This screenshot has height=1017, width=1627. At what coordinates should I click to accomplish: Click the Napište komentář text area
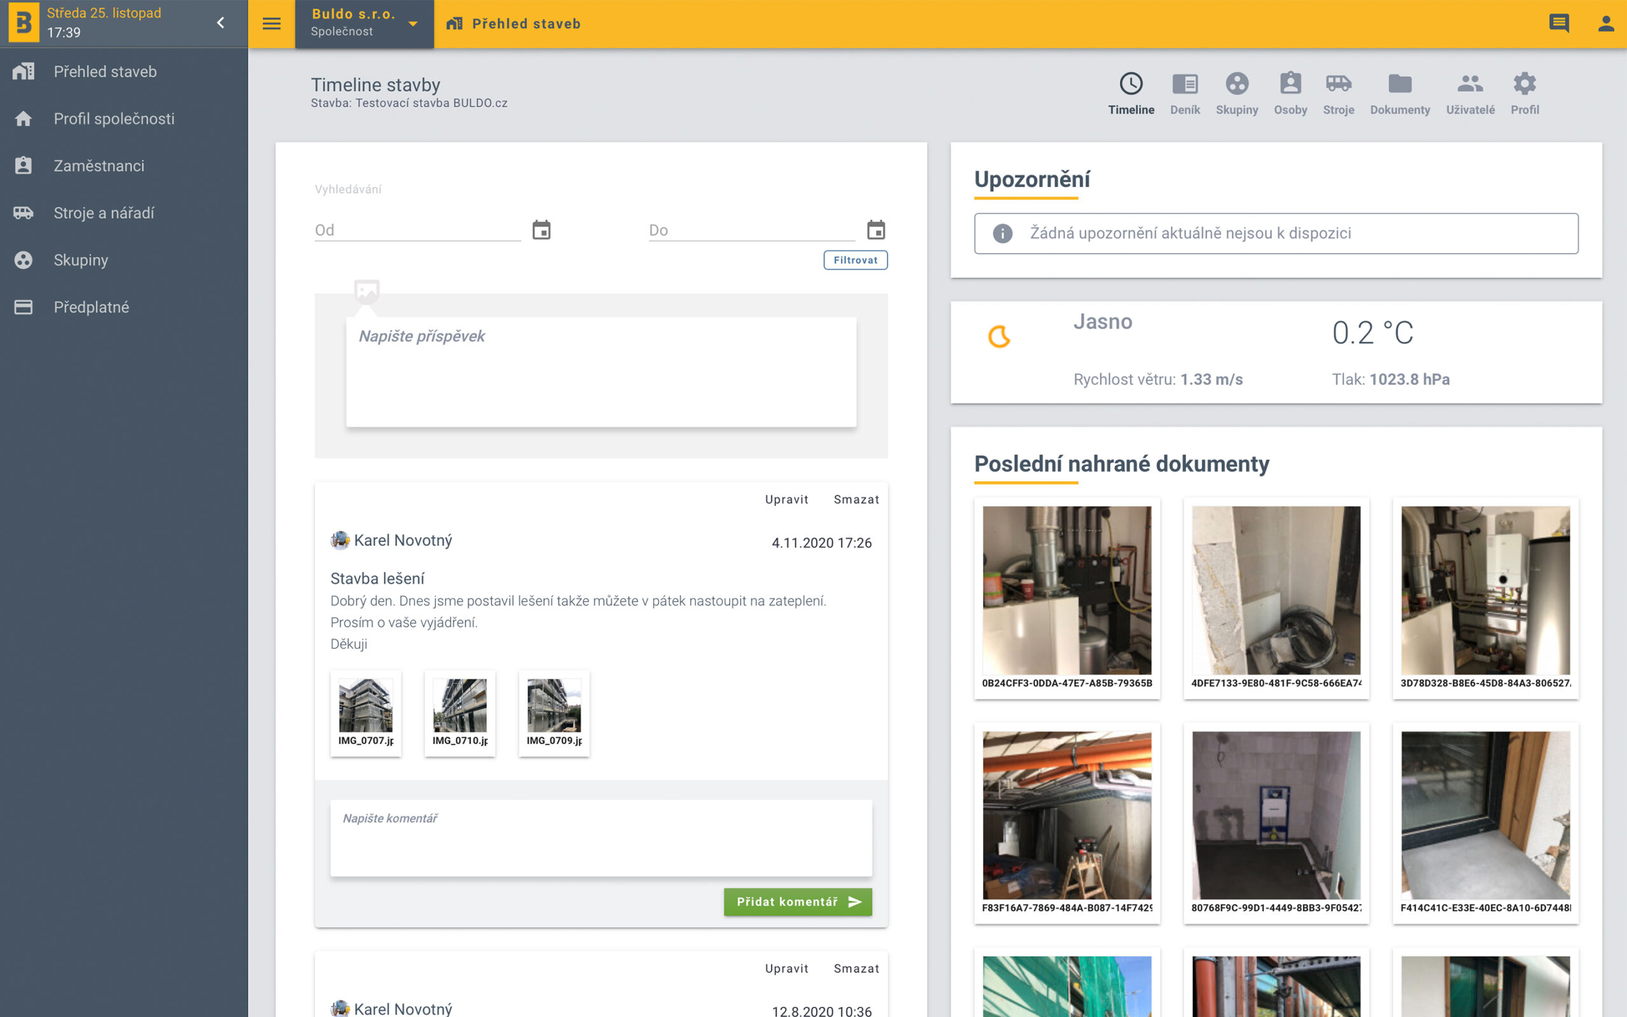tap(601, 838)
